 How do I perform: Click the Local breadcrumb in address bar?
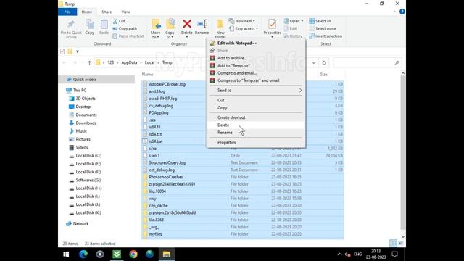(x=149, y=63)
